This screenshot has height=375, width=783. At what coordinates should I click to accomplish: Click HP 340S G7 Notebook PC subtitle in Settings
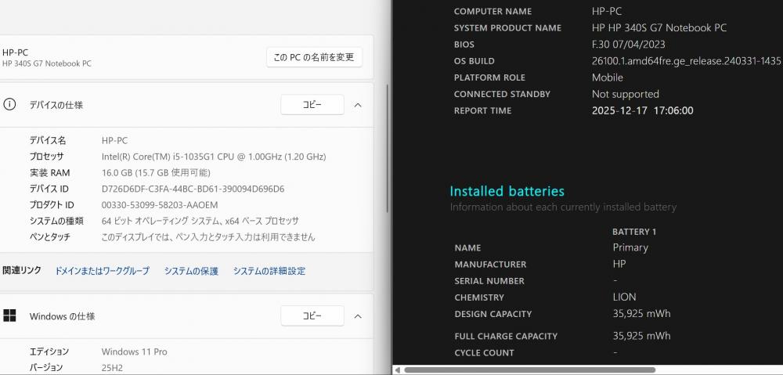point(47,63)
